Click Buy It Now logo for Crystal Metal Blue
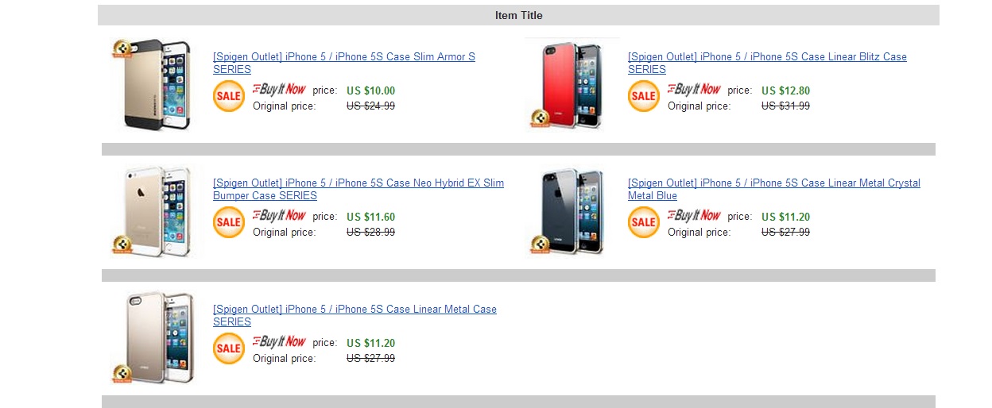Image resolution: width=992 pixels, height=408 pixels. point(694,216)
